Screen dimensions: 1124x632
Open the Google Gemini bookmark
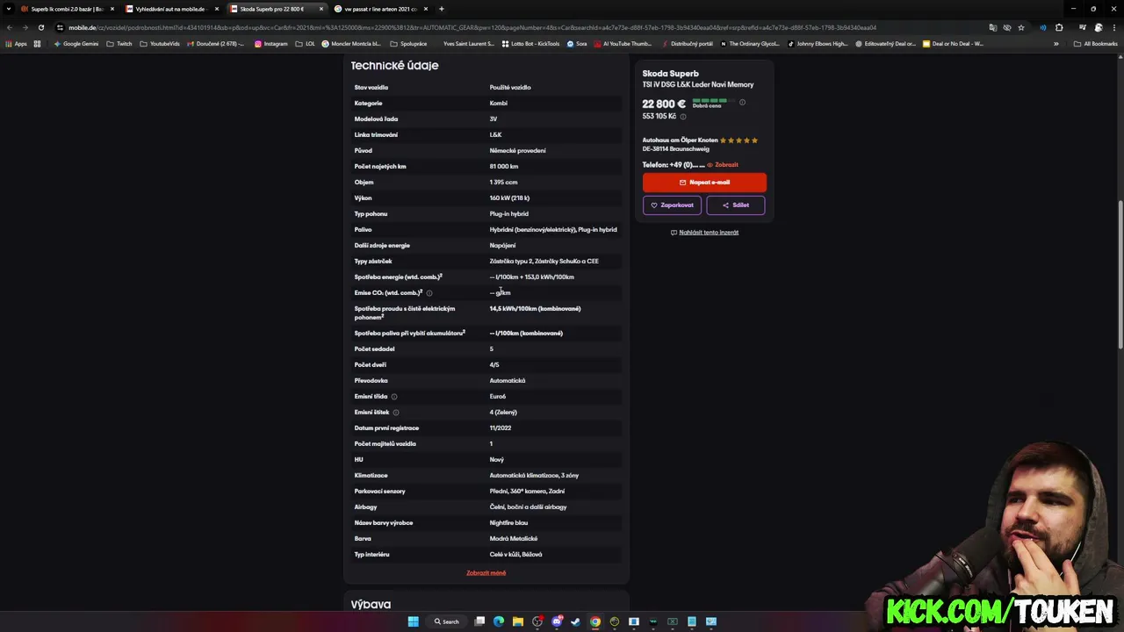click(x=76, y=43)
